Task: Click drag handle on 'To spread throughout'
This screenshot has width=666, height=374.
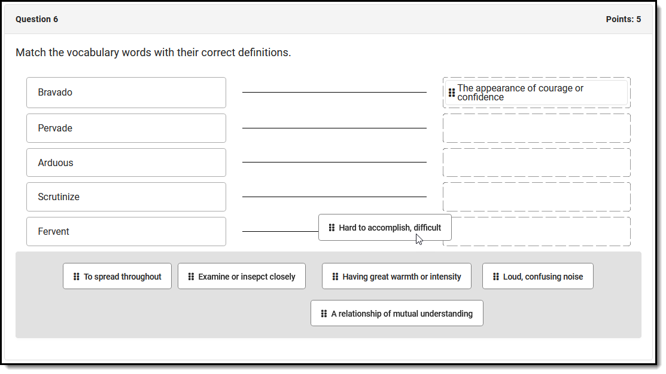Action: (x=77, y=277)
